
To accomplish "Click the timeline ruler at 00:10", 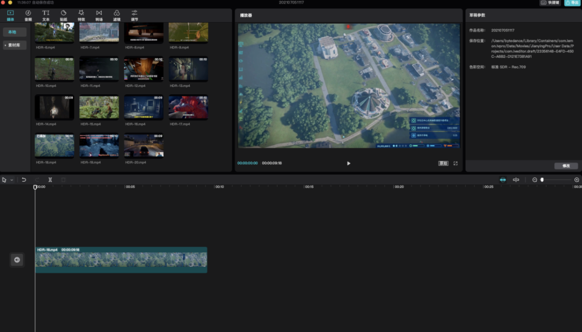I will (x=219, y=187).
